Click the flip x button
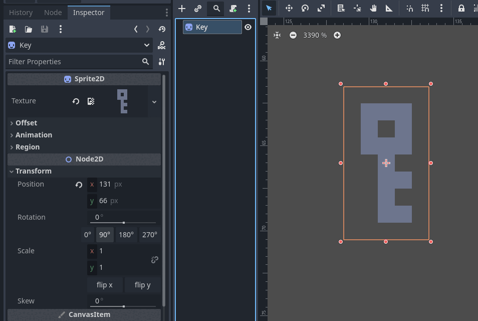 (x=105, y=285)
